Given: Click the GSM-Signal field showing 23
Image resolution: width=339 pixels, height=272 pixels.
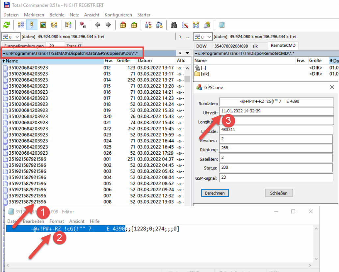Looking at the screenshot, I should (x=276, y=178).
